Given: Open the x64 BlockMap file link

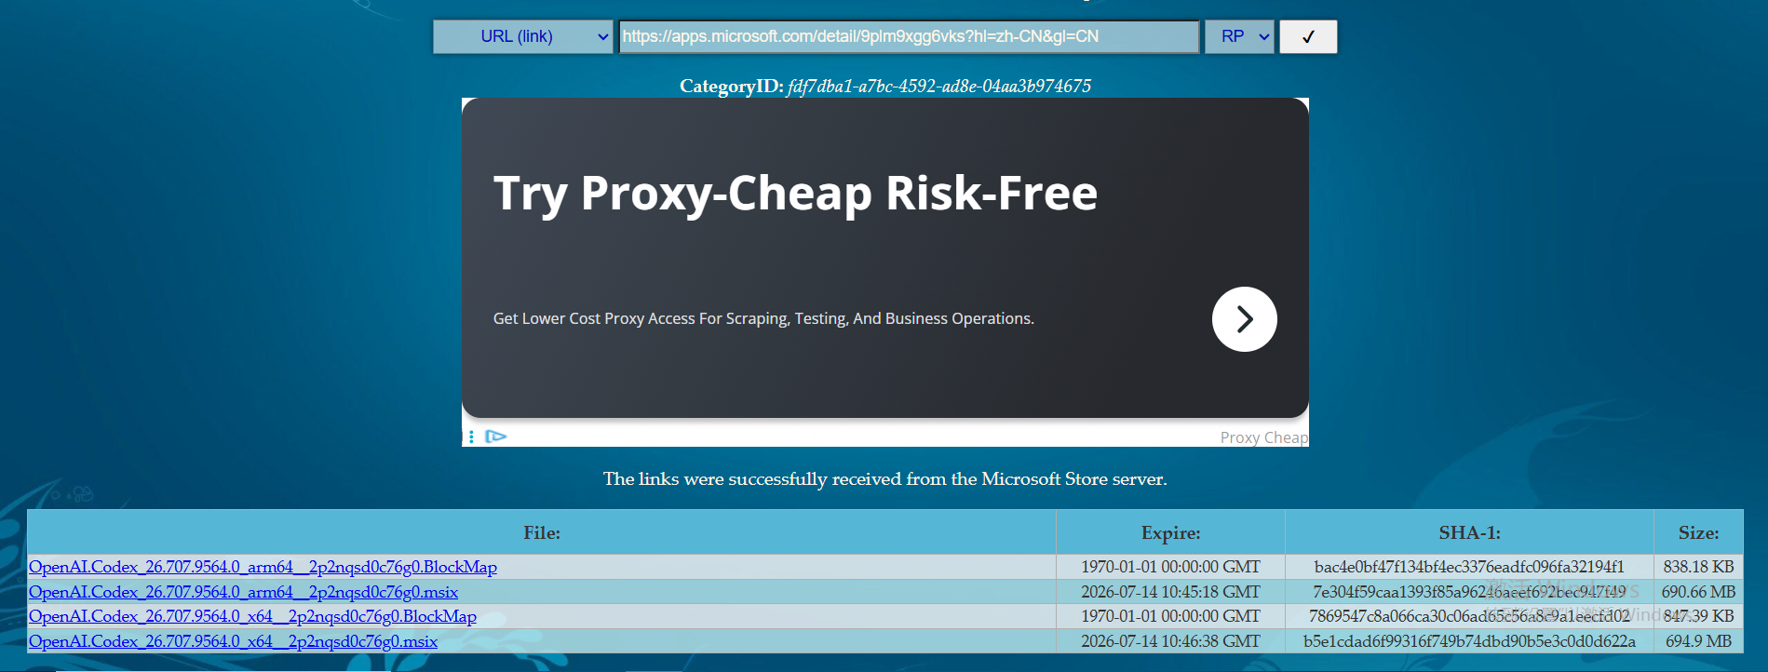Looking at the screenshot, I should point(252,616).
